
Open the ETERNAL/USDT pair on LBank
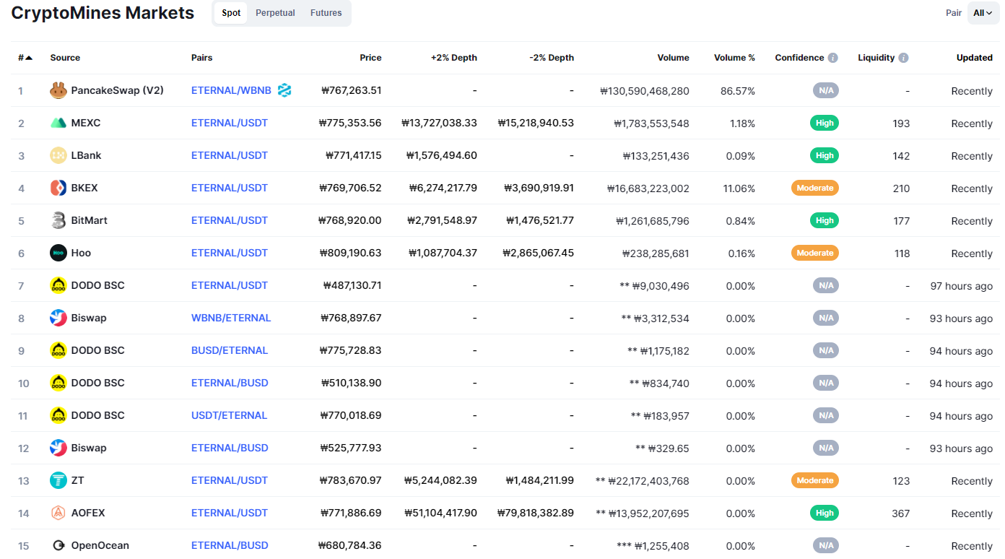[x=230, y=155]
